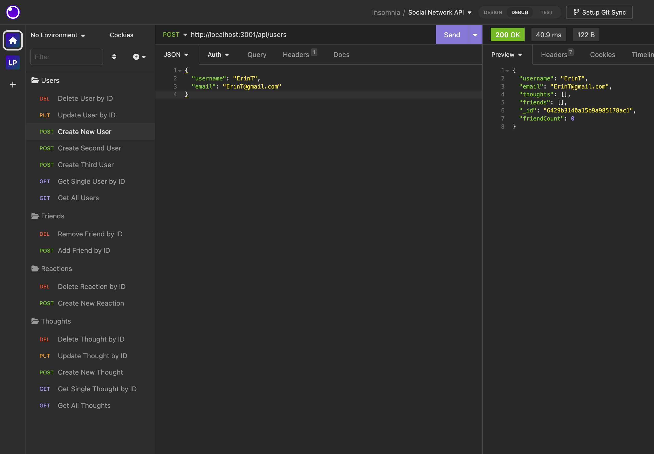Open the LP account avatar

pyautogui.click(x=12, y=62)
